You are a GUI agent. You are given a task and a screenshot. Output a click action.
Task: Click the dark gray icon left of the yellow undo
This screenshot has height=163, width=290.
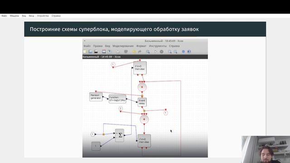[126, 52]
